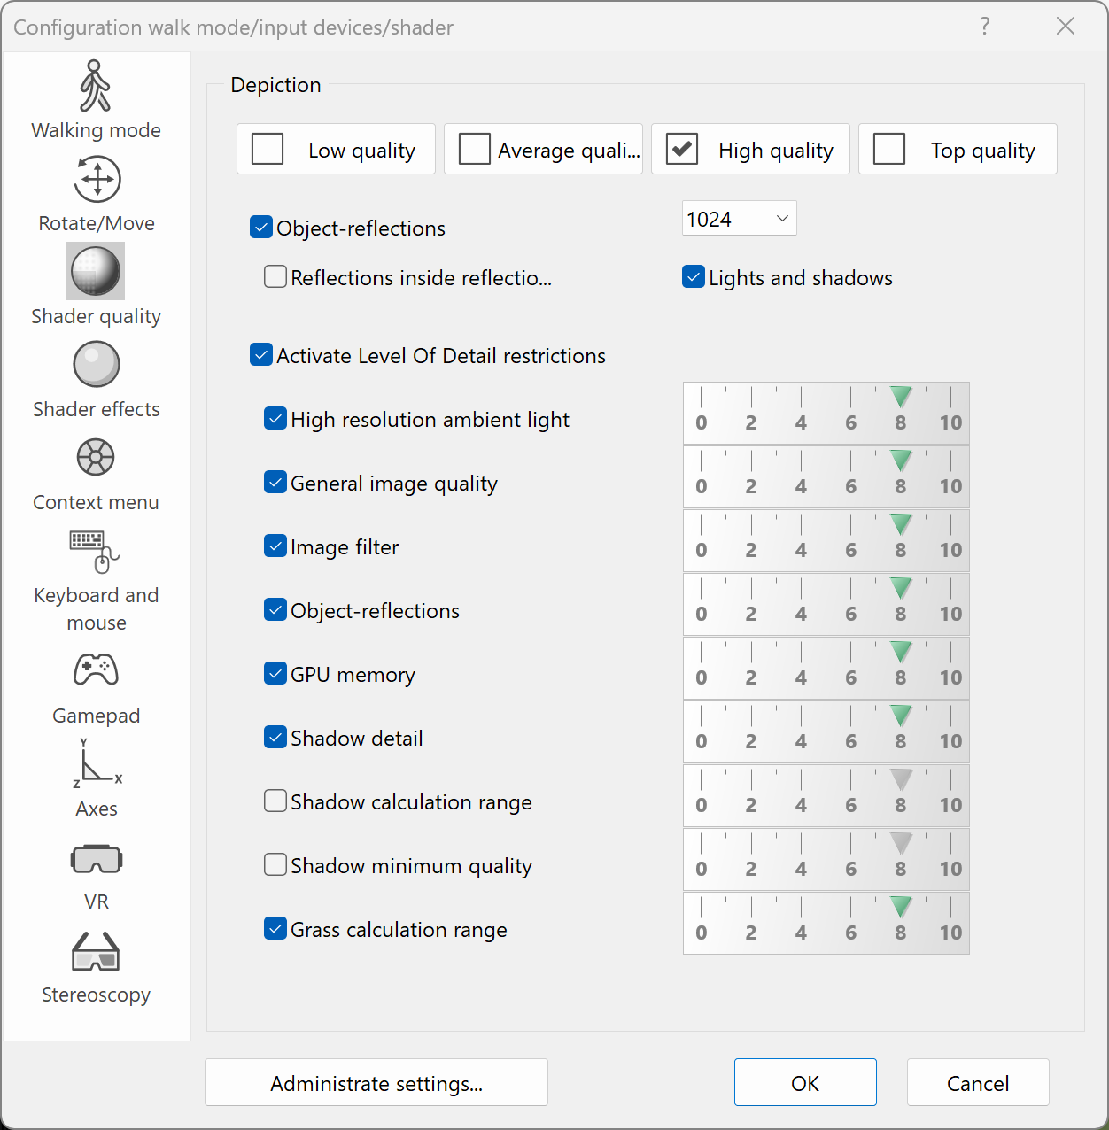1109x1130 pixels.
Task: Click the Context menu wheel icon
Action: 96,458
